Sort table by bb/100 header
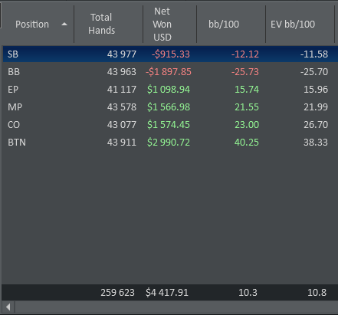 (224, 25)
